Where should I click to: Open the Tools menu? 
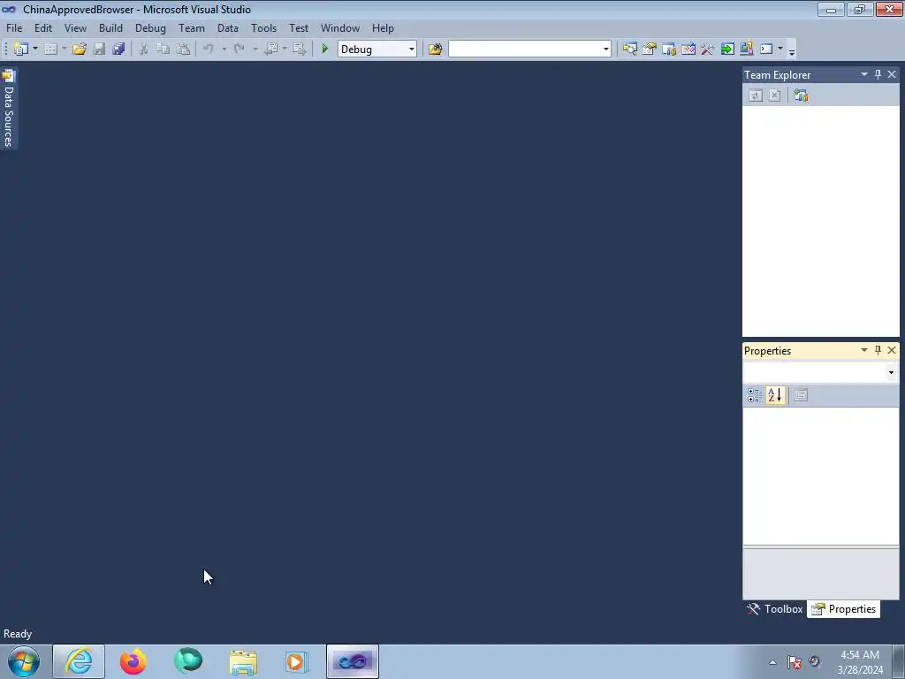click(263, 27)
